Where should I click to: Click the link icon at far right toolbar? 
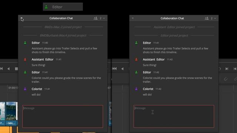coord(235,79)
